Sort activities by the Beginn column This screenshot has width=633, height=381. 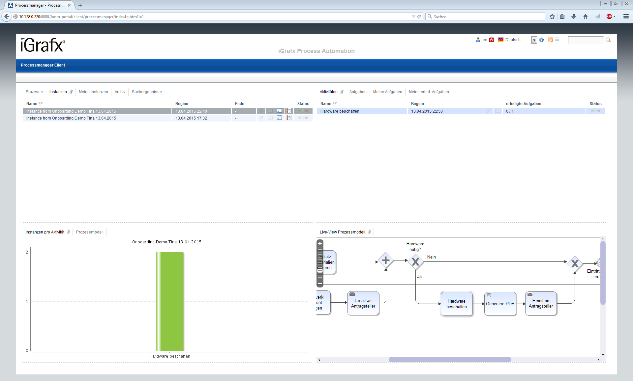coord(417,103)
